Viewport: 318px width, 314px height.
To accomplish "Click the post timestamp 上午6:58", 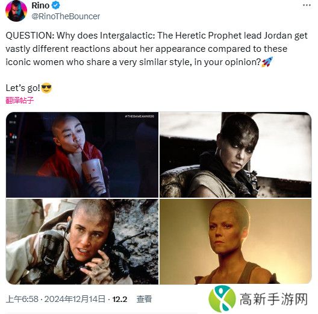I will (x=22, y=299).
